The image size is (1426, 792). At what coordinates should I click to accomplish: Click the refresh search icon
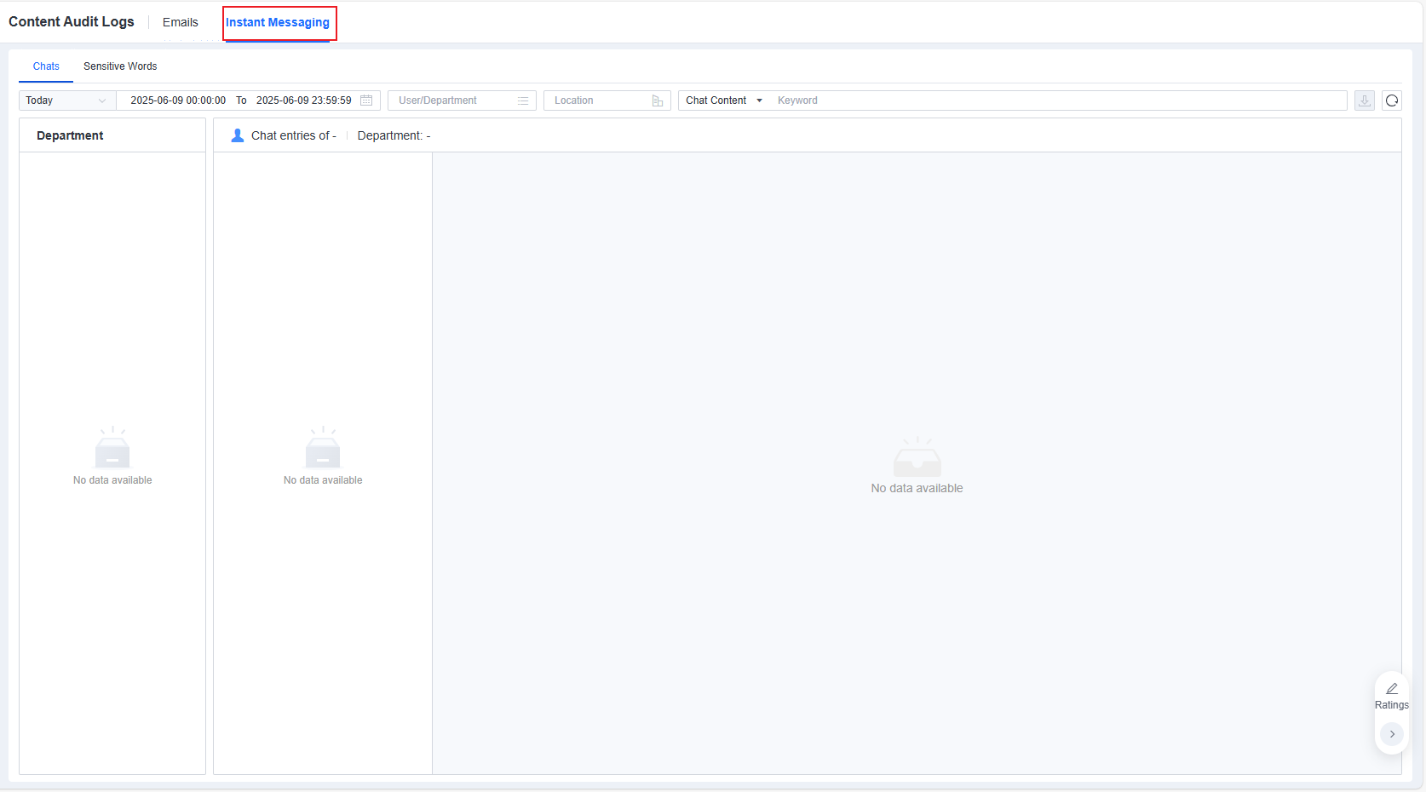(x=1392, y=100)
